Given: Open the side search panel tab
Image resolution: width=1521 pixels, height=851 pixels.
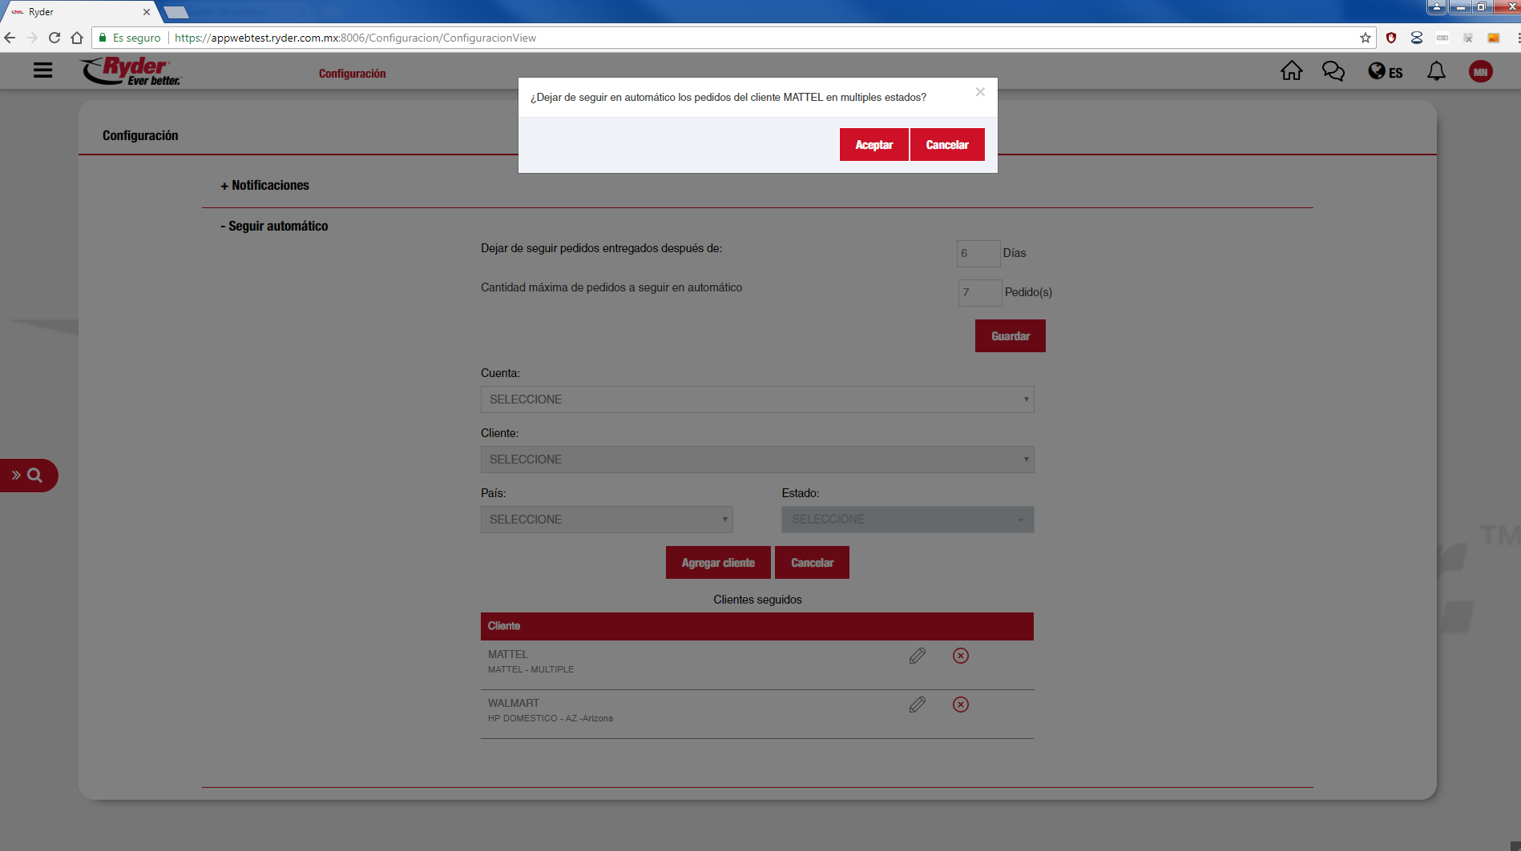Looking at the screenshot, I should 28,476.
